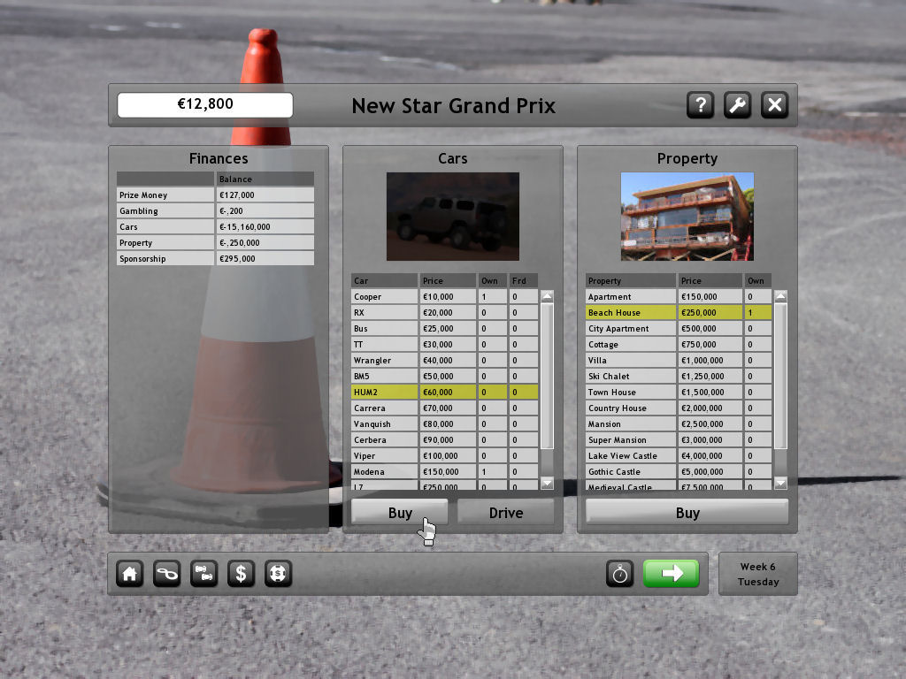Screen dimensions: 906x679
Task: Open help with the question mark icon
Action: point(701,105)
